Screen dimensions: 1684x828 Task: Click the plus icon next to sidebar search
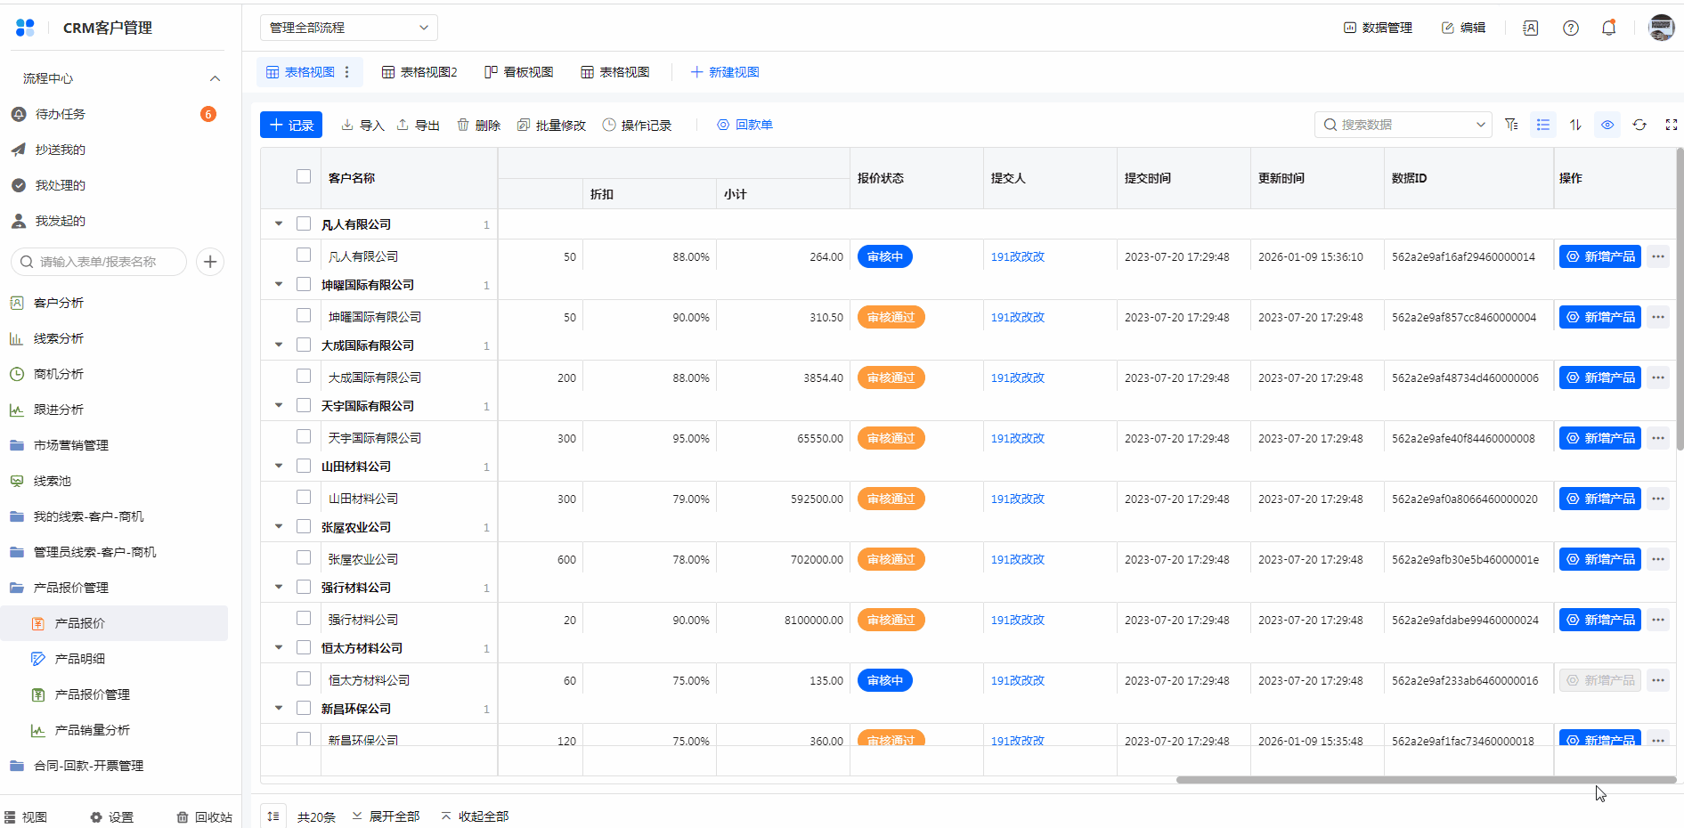coord(210,262)
